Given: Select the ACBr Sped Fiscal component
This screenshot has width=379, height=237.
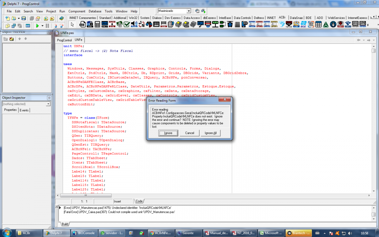Looking at the screenshot, I should pos(274,24).
